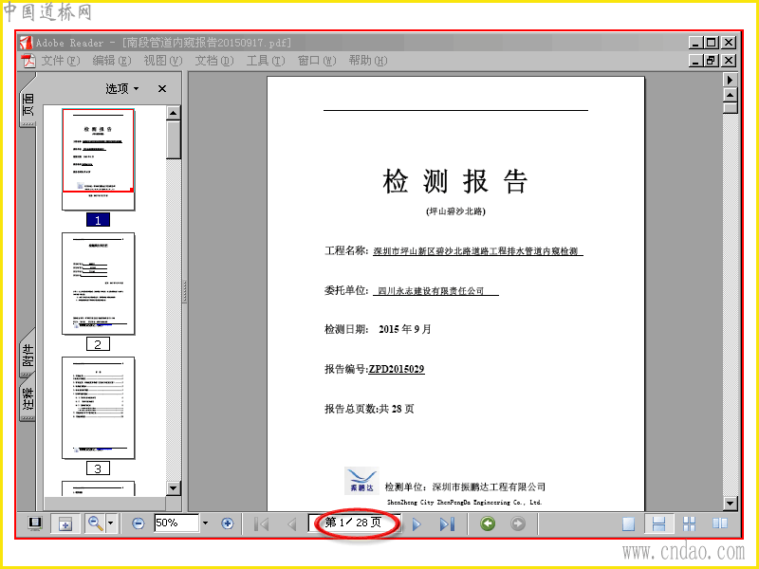The image size is (759, 569).
Task: Click the zoom out minus icon
Action: coord(138,523)
